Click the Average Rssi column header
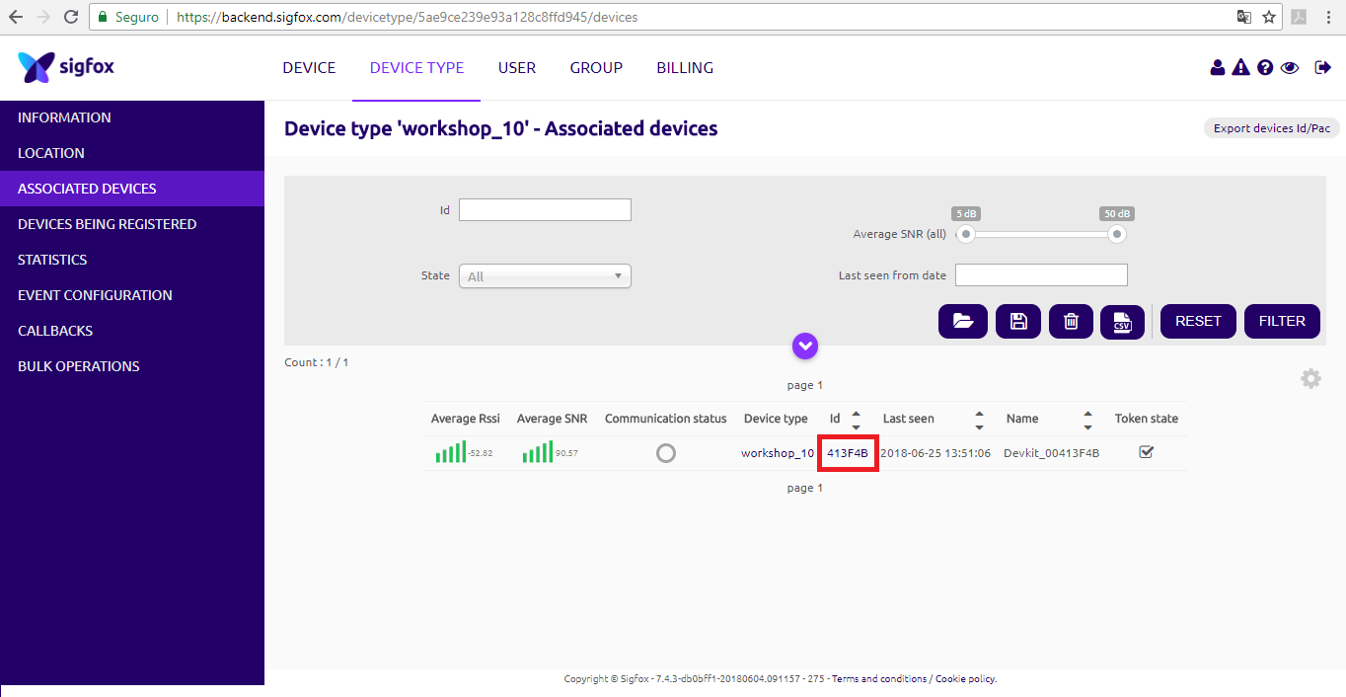 pyautogui.click(x=466, y=419)
